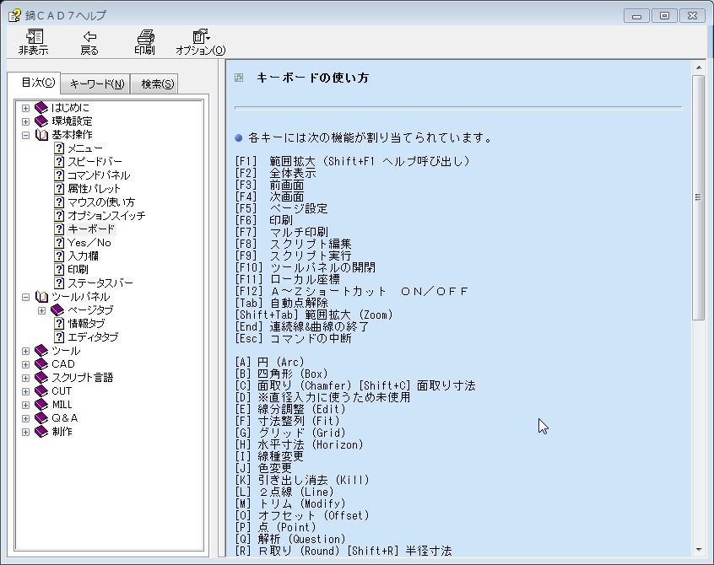This screenshot has width=714, height=565.
Task: Open the コマンドパネル help topic
Action: [x=99, y=175]
